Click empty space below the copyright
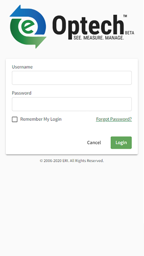 (72, 209)
